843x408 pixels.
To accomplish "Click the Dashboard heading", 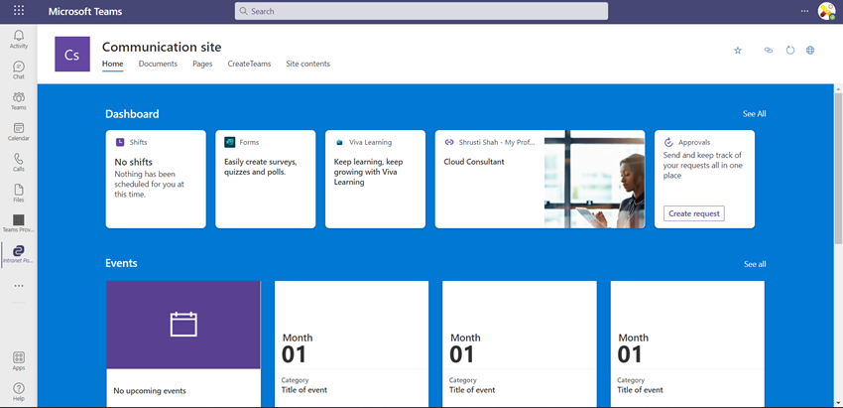I will pos(132,114).
